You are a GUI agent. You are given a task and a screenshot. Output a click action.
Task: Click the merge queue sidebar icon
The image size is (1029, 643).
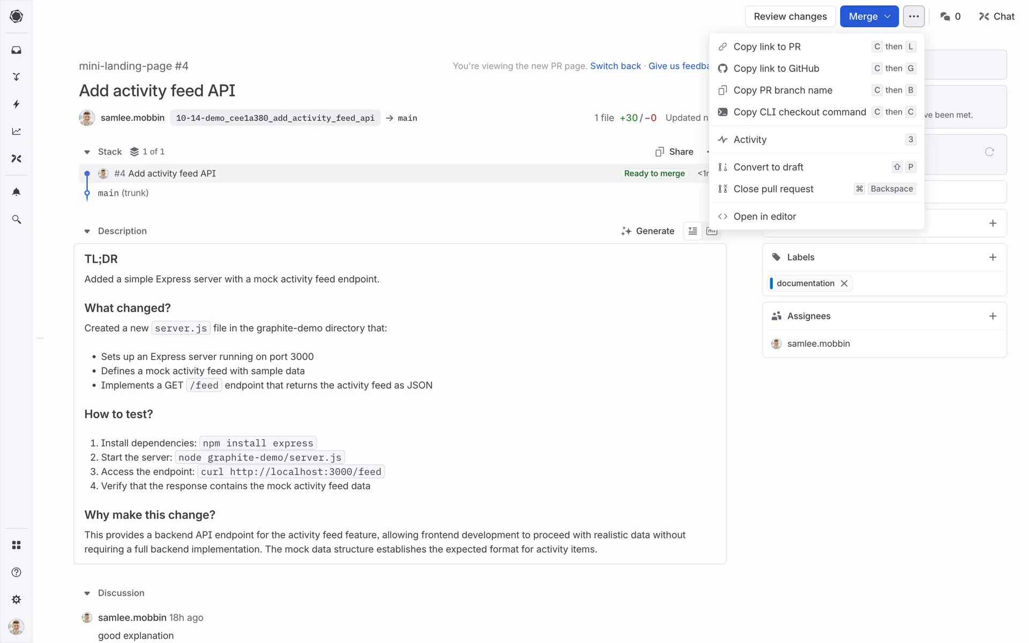(17, 77)
